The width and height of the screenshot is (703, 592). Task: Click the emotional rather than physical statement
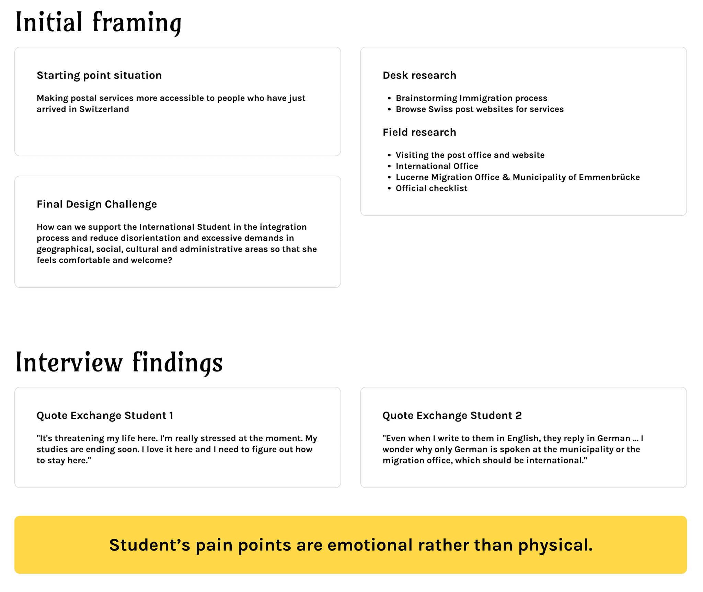pos(351,545)
